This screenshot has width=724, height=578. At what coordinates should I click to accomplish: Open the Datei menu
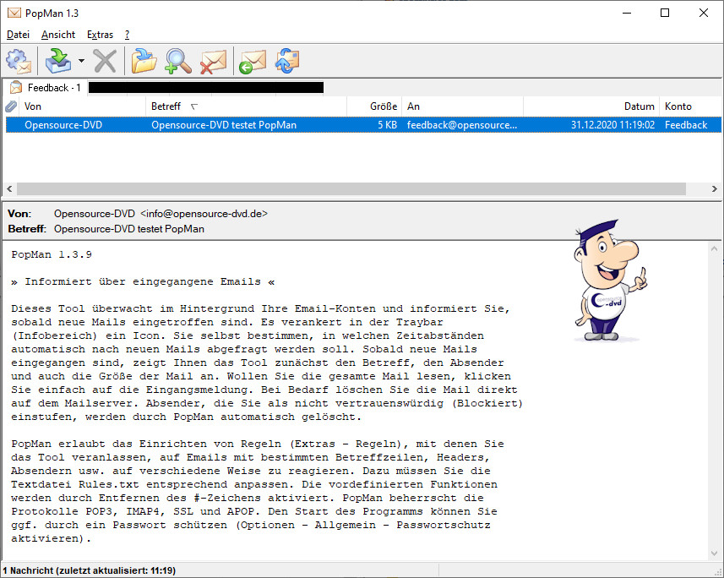(x=18, y=35)
